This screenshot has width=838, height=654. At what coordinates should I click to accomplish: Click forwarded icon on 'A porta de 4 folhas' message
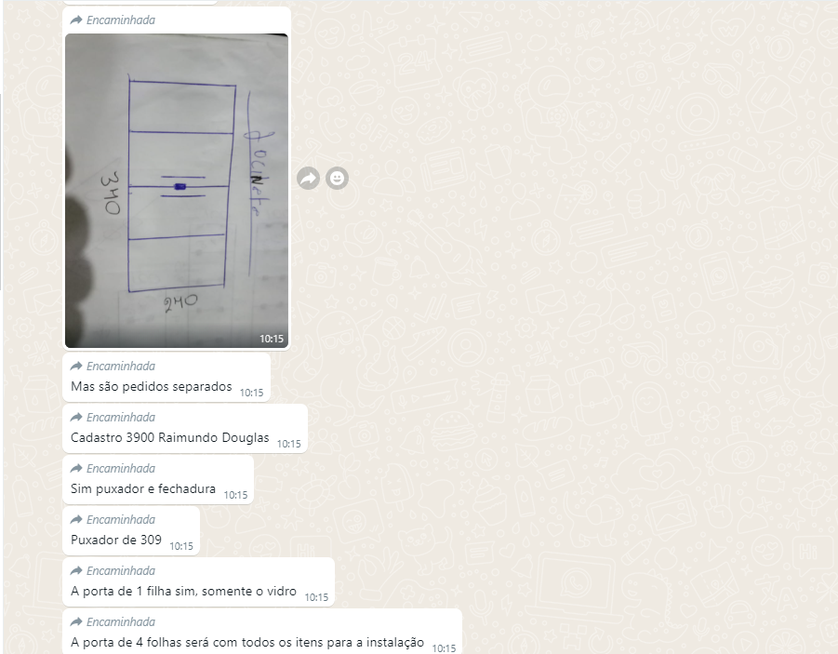click(76, 622)
